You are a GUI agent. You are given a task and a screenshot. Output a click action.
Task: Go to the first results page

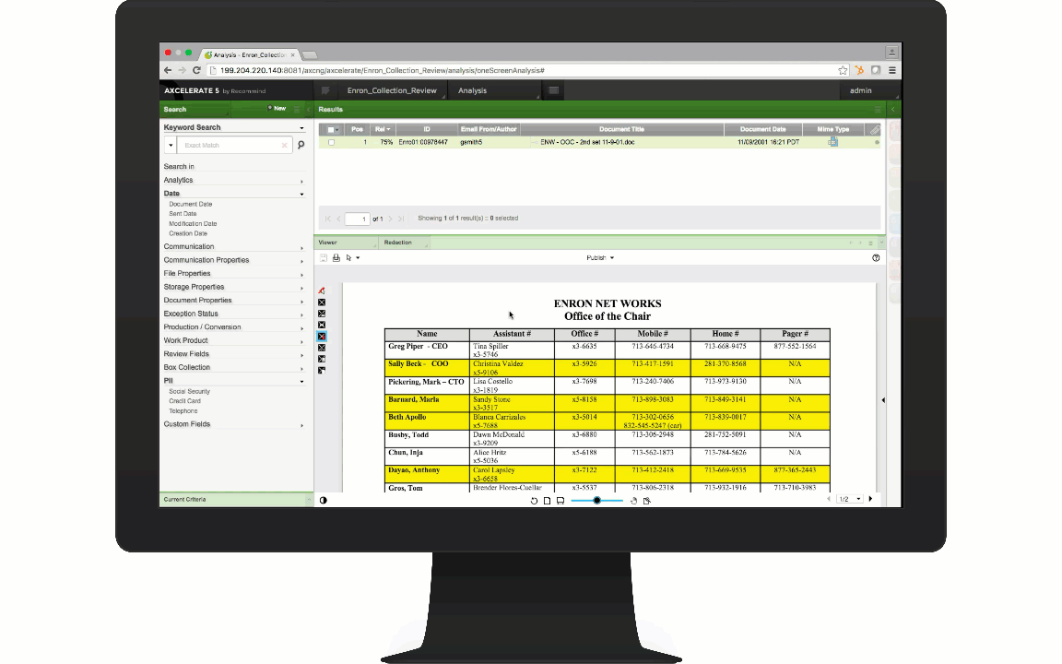(328, 219)
